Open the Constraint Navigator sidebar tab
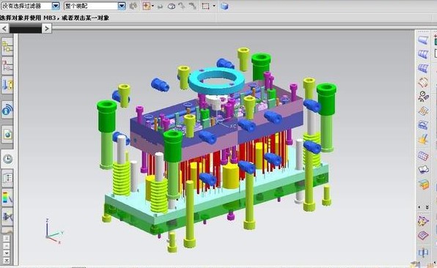Viewport: 437px width, 268px height. [7, 65]
